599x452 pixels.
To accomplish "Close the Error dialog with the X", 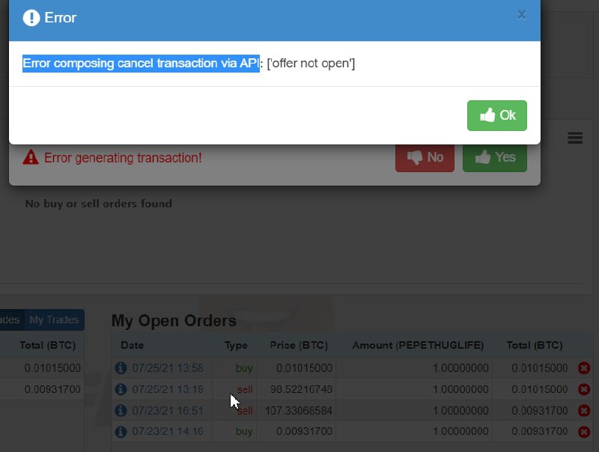I will [521, 15].
